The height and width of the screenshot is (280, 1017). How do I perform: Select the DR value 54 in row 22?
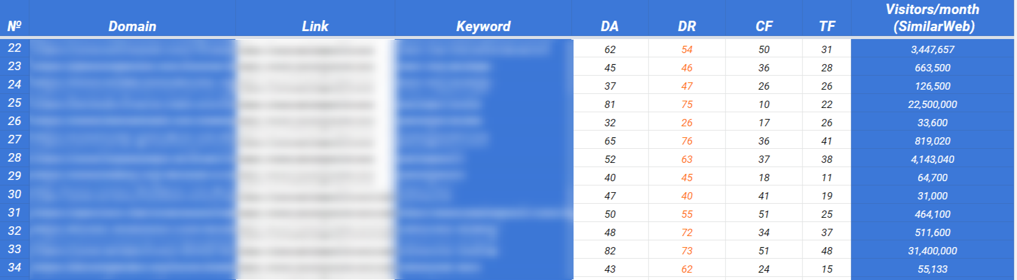point(687,49)
